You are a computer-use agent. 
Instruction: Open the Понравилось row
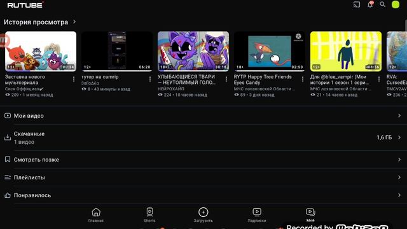203,195
